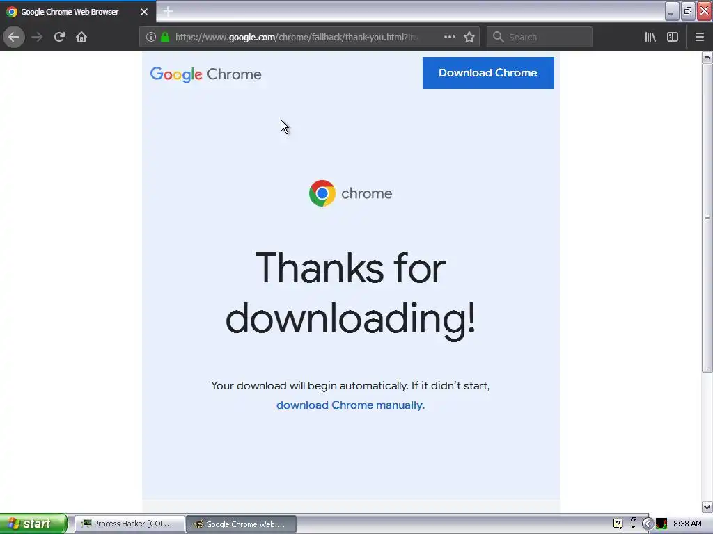The height and width of the screenshot is (534, 713).
Task: Open the browser home page
Action: click(x=81, y=38)
